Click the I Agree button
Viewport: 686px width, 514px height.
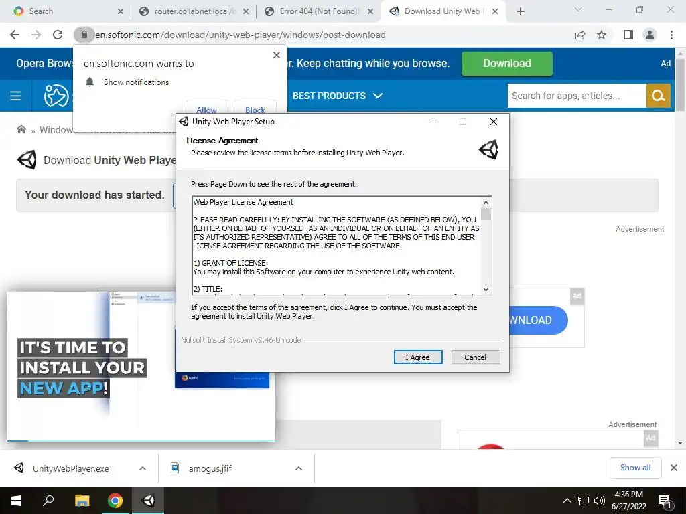418,357
